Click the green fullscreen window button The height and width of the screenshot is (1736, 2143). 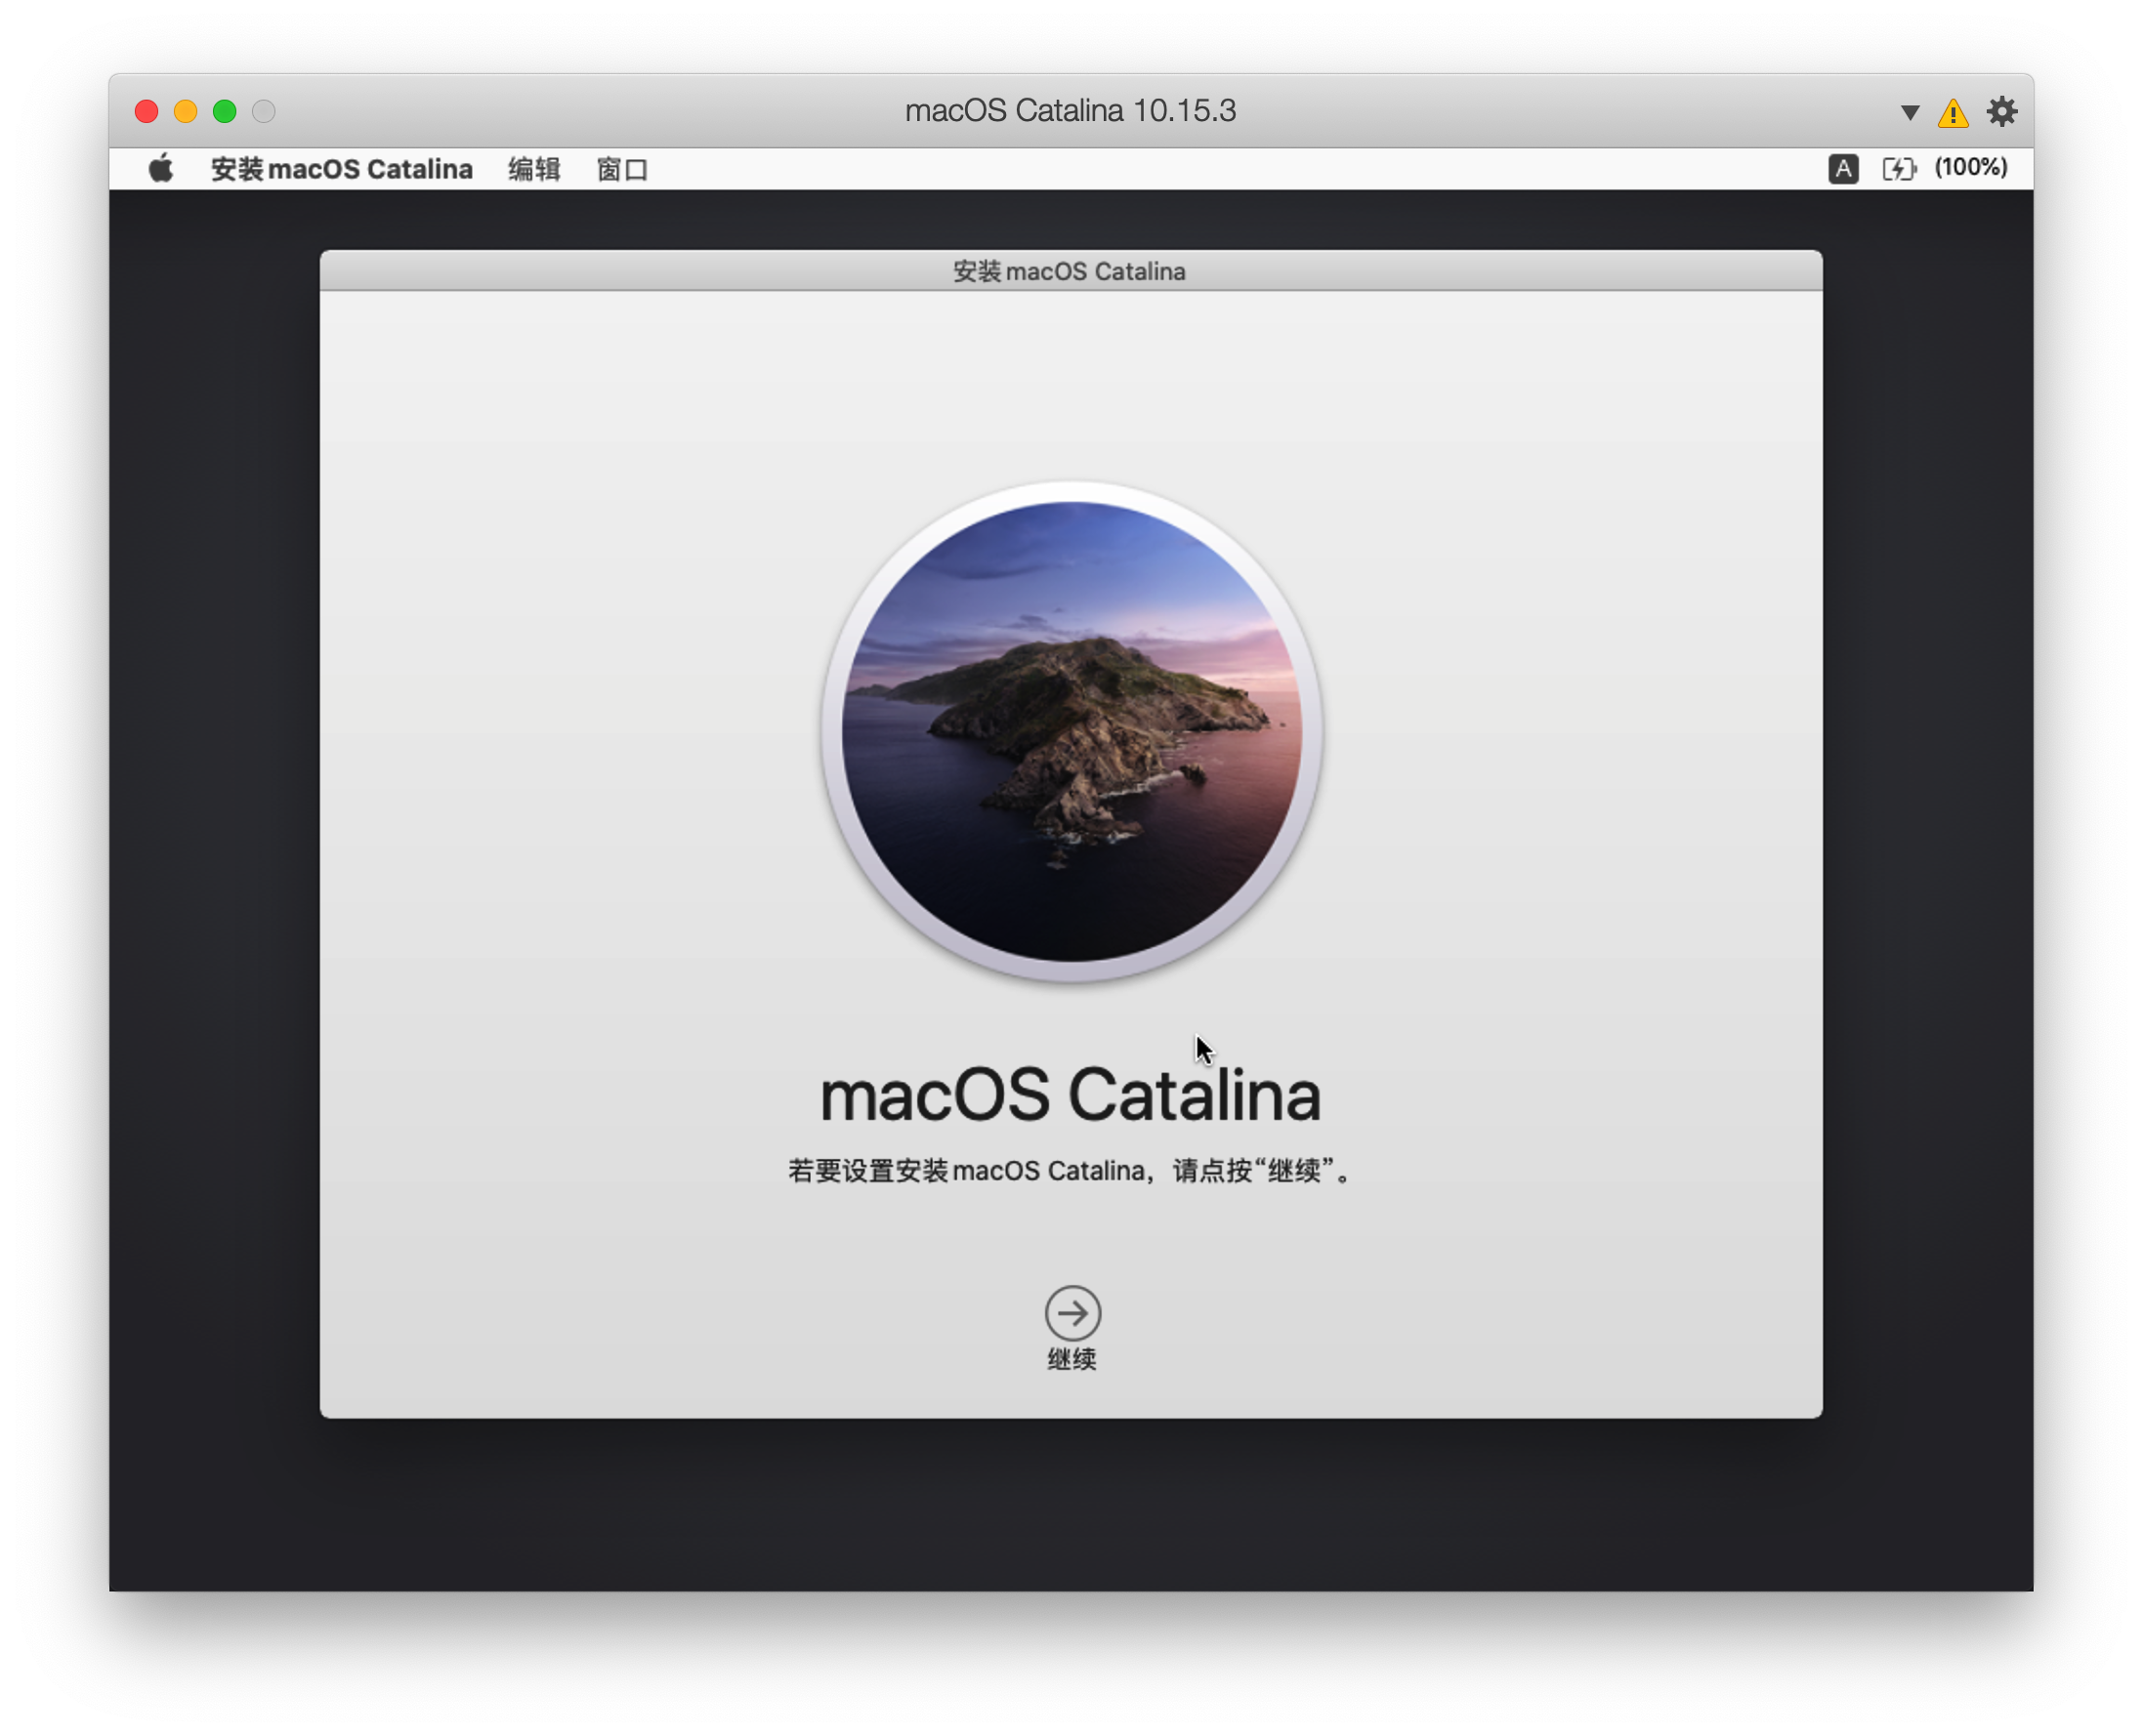[224, 111]
